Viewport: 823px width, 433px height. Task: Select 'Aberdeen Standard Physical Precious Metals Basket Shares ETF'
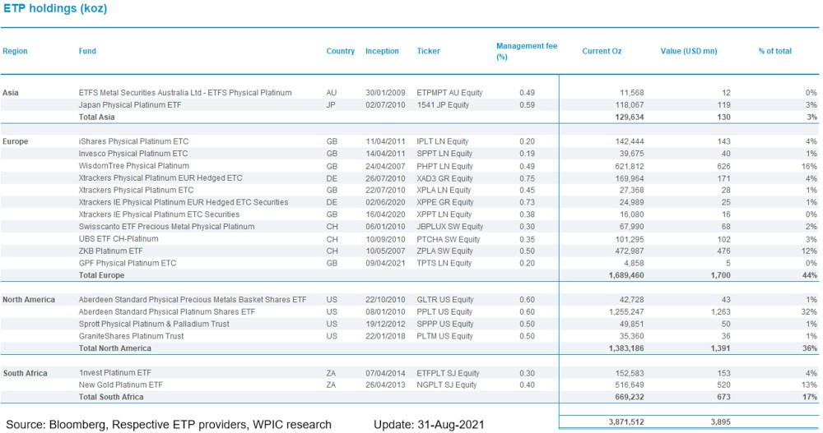click(x=192, y=300)
